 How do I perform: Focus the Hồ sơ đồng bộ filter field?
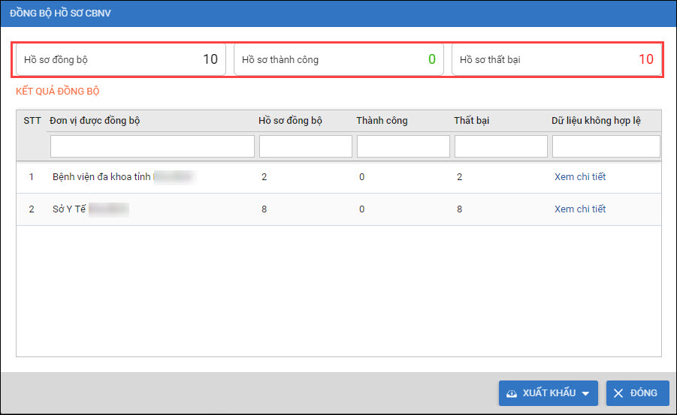[x=306, y=146]
